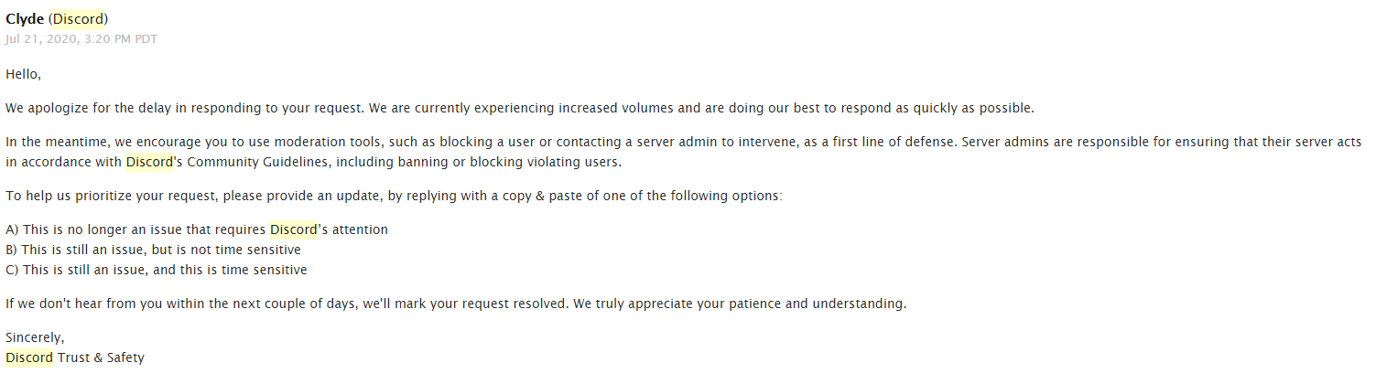Select option C, this is time sensitive
The image size is (1376, 373).
pos(157,270)
